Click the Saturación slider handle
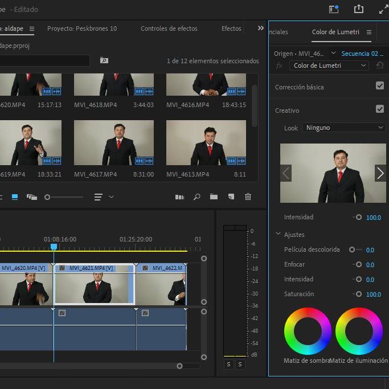 (x=358, y=294)
